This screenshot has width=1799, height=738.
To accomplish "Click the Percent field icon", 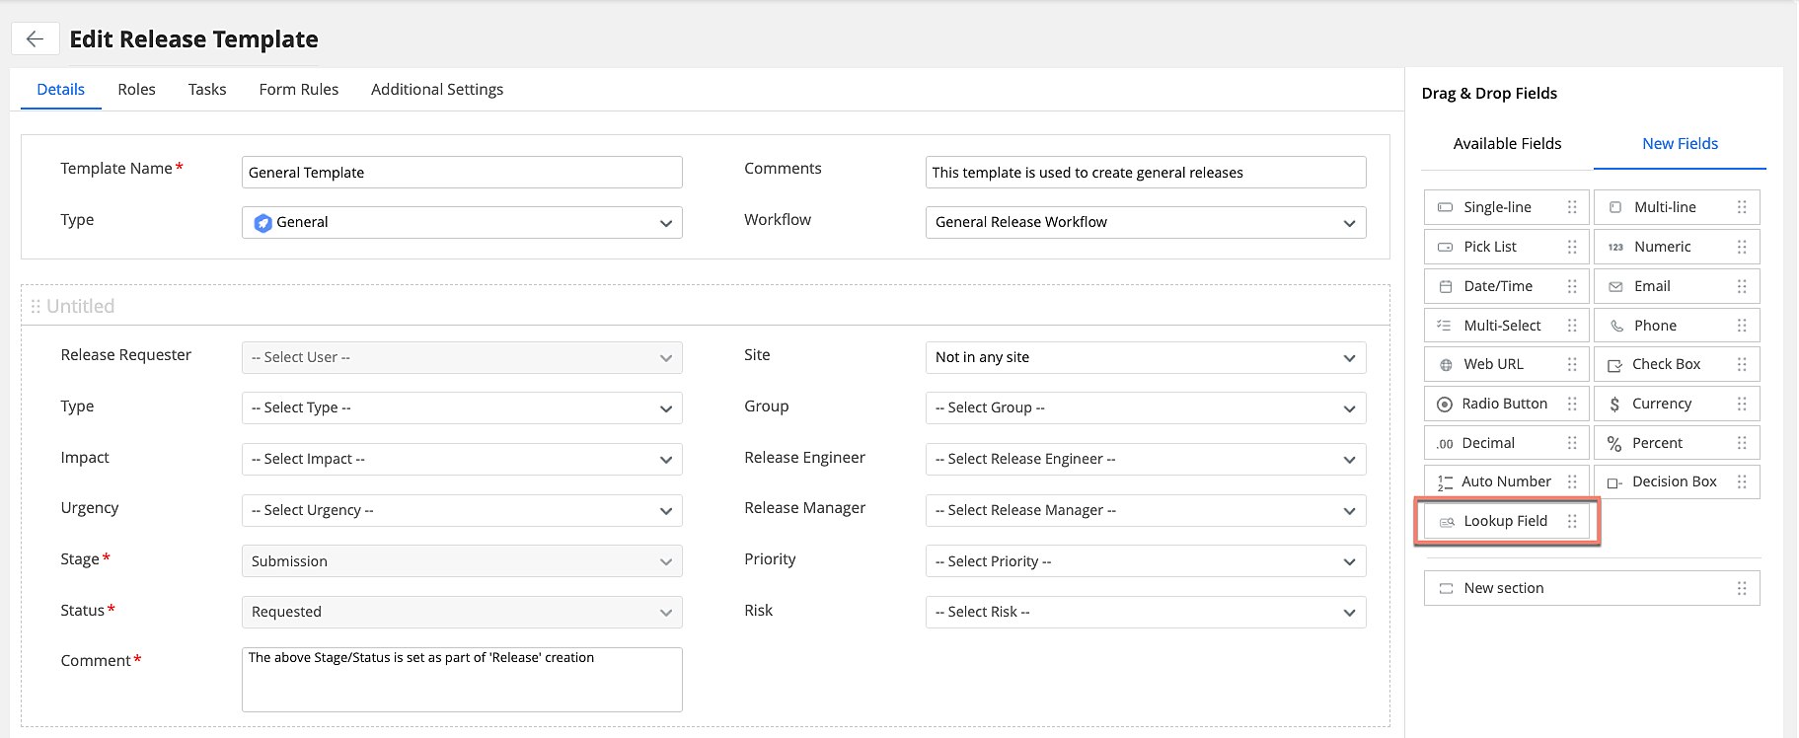I will point(1614,444).
